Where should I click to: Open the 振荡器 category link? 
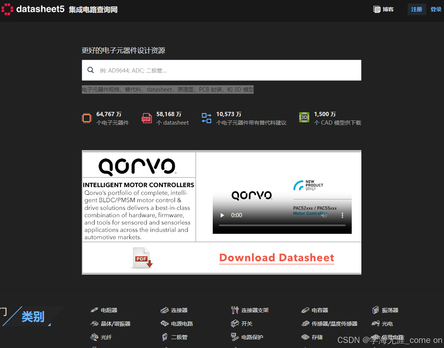pyautogui.click(x=390, y=310)
